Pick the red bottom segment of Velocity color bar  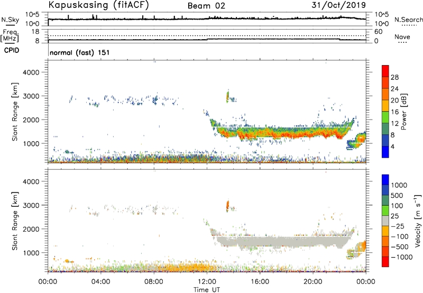(385, 262)
